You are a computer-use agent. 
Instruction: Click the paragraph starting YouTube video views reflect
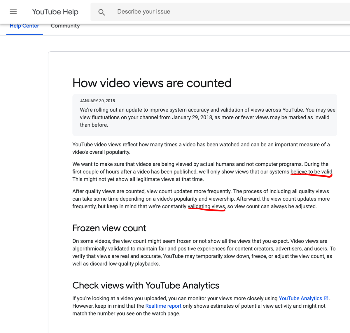(201, 148)
